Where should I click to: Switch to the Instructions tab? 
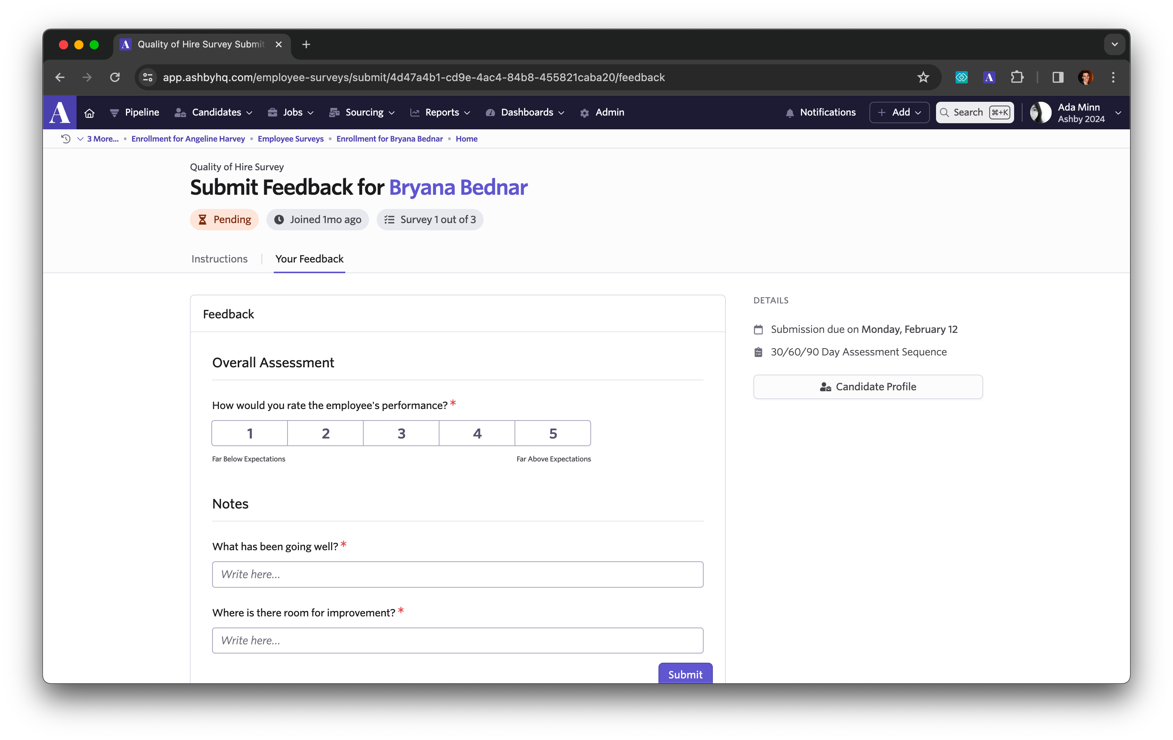tap(219, 259)
